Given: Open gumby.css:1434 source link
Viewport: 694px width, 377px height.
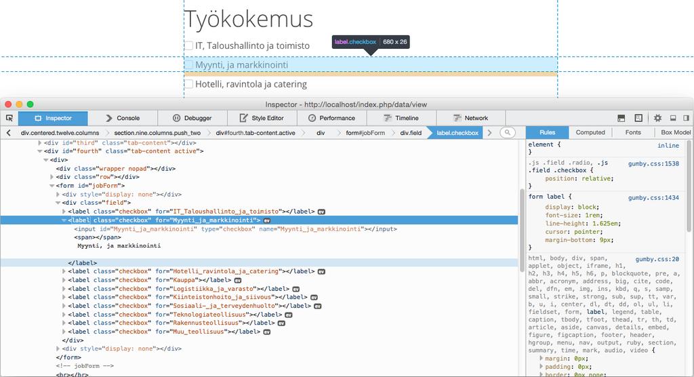Looking at the screenshot, I should (653, 197).
